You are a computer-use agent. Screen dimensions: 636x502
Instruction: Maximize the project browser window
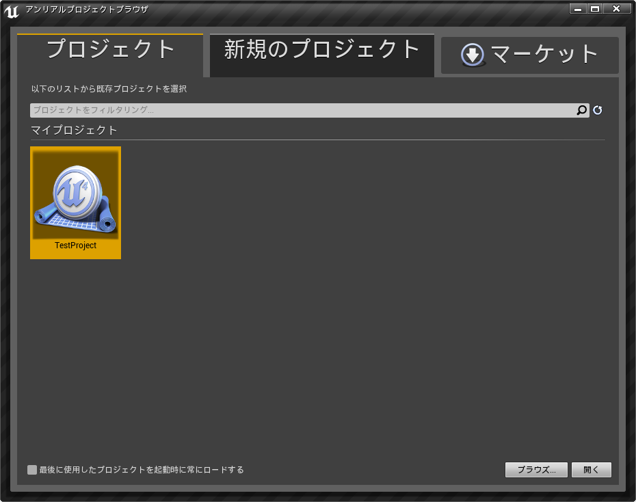click(597, 9)
